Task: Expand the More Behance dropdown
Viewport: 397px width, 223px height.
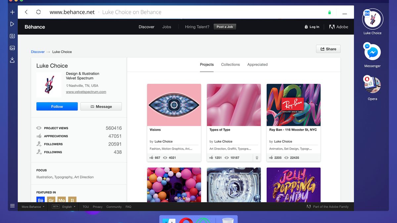Action: (x=33, y=207)
